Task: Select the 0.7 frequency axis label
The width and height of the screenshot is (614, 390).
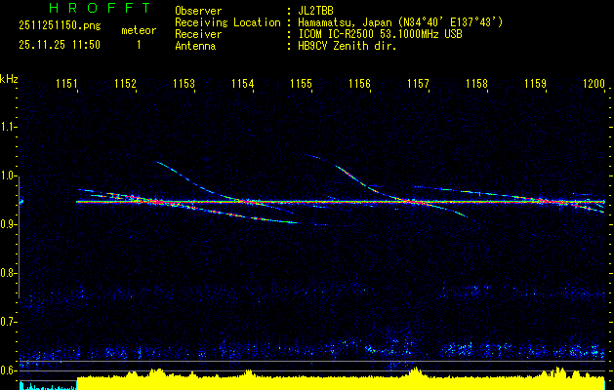Action: [x=9, y=322]
